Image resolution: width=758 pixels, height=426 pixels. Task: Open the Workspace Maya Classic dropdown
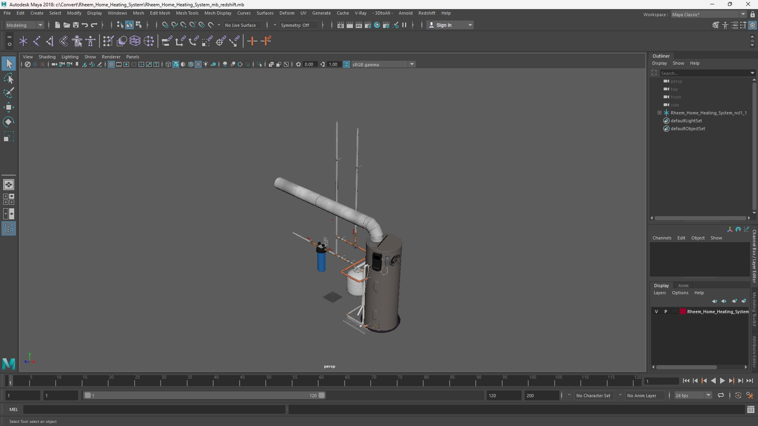pos(709,14)
